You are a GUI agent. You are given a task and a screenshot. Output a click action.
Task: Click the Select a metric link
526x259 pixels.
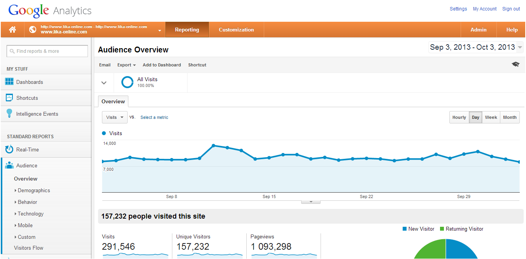[154, 117]
